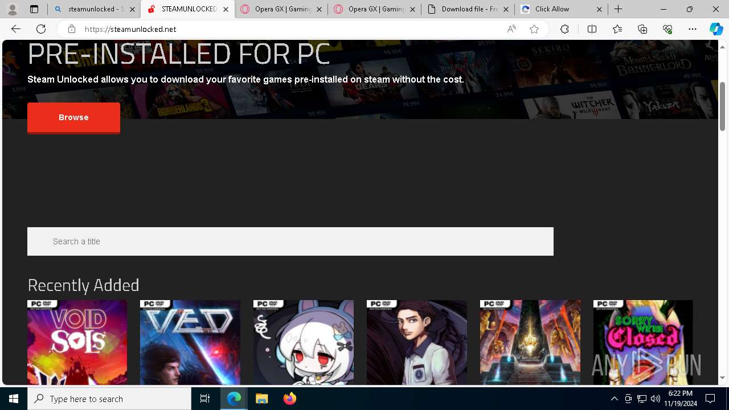
Task: Open the network status tray icon
Action: (x=642, y=399)
